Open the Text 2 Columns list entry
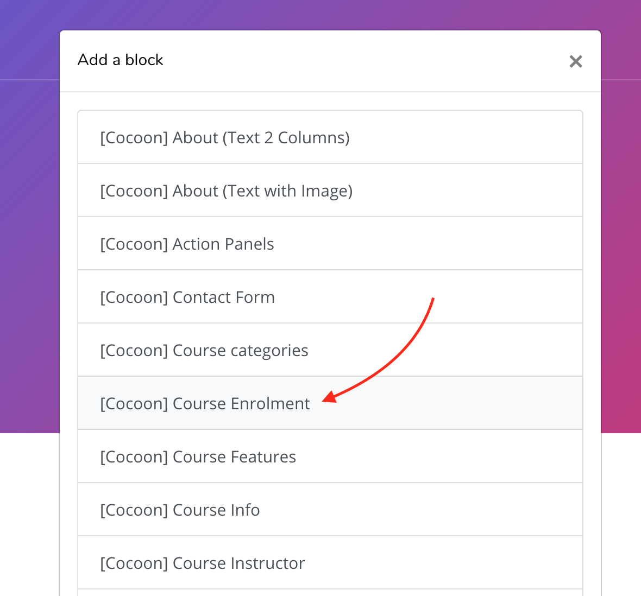 click(330, 137)
